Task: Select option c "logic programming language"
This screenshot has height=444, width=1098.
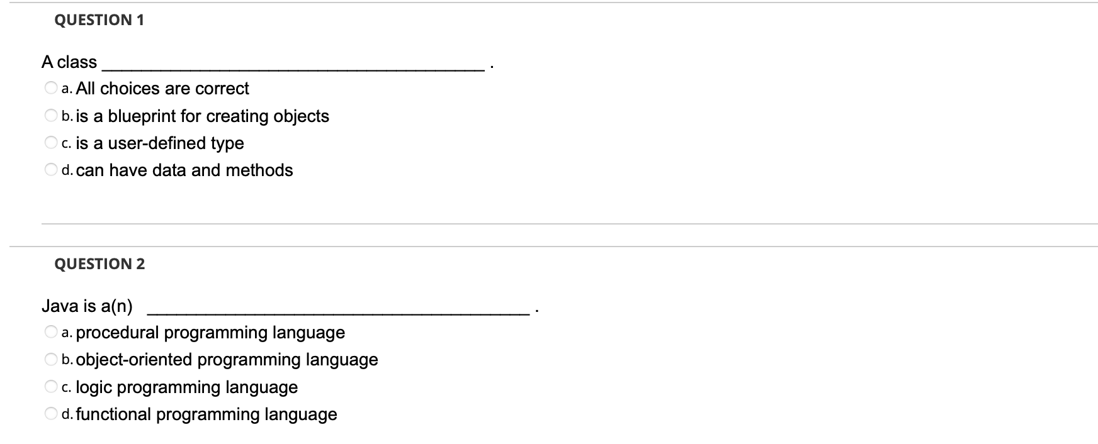Action: point(50,386)
